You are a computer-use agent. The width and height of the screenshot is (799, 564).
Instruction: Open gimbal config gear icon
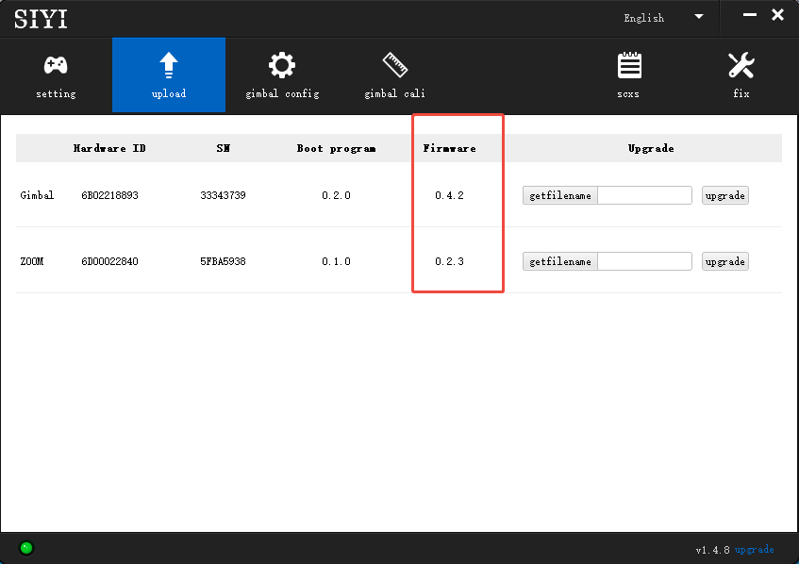coord(281,66)
